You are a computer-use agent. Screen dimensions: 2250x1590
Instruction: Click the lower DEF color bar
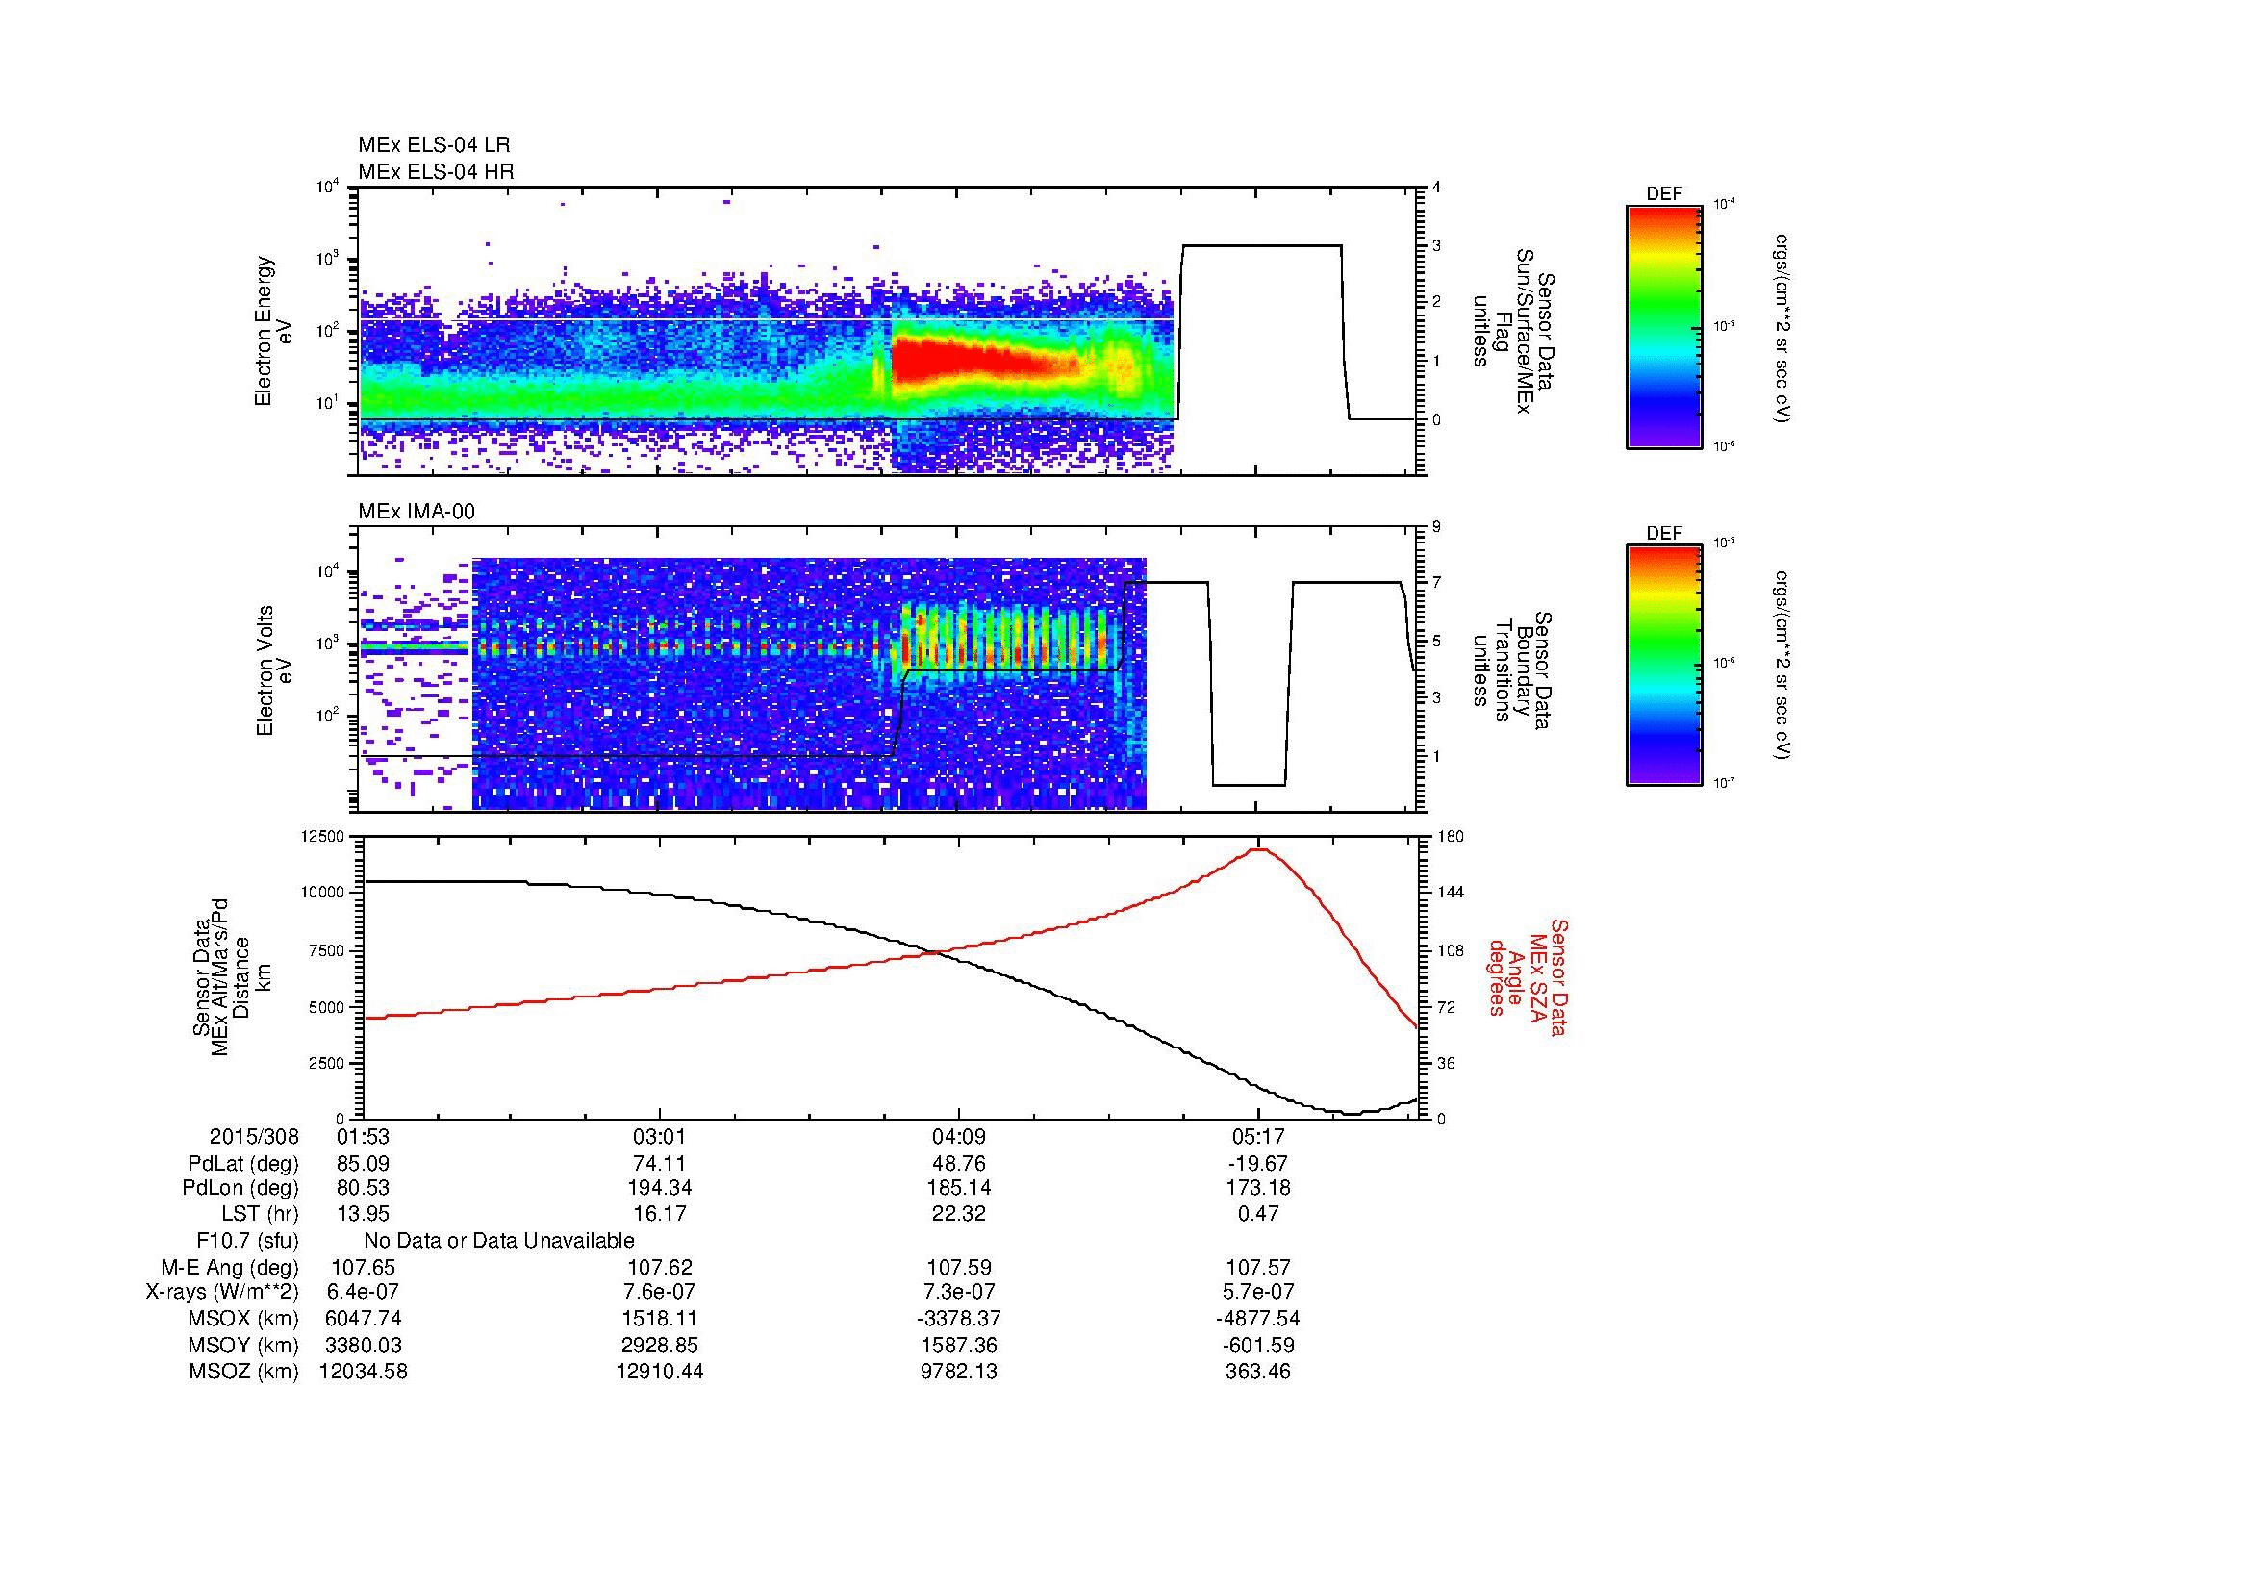pyautogui.click(x=1664, y=666)
